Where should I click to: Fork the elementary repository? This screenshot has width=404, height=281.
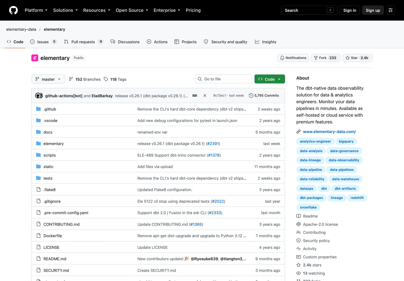(x=326, y=58)
